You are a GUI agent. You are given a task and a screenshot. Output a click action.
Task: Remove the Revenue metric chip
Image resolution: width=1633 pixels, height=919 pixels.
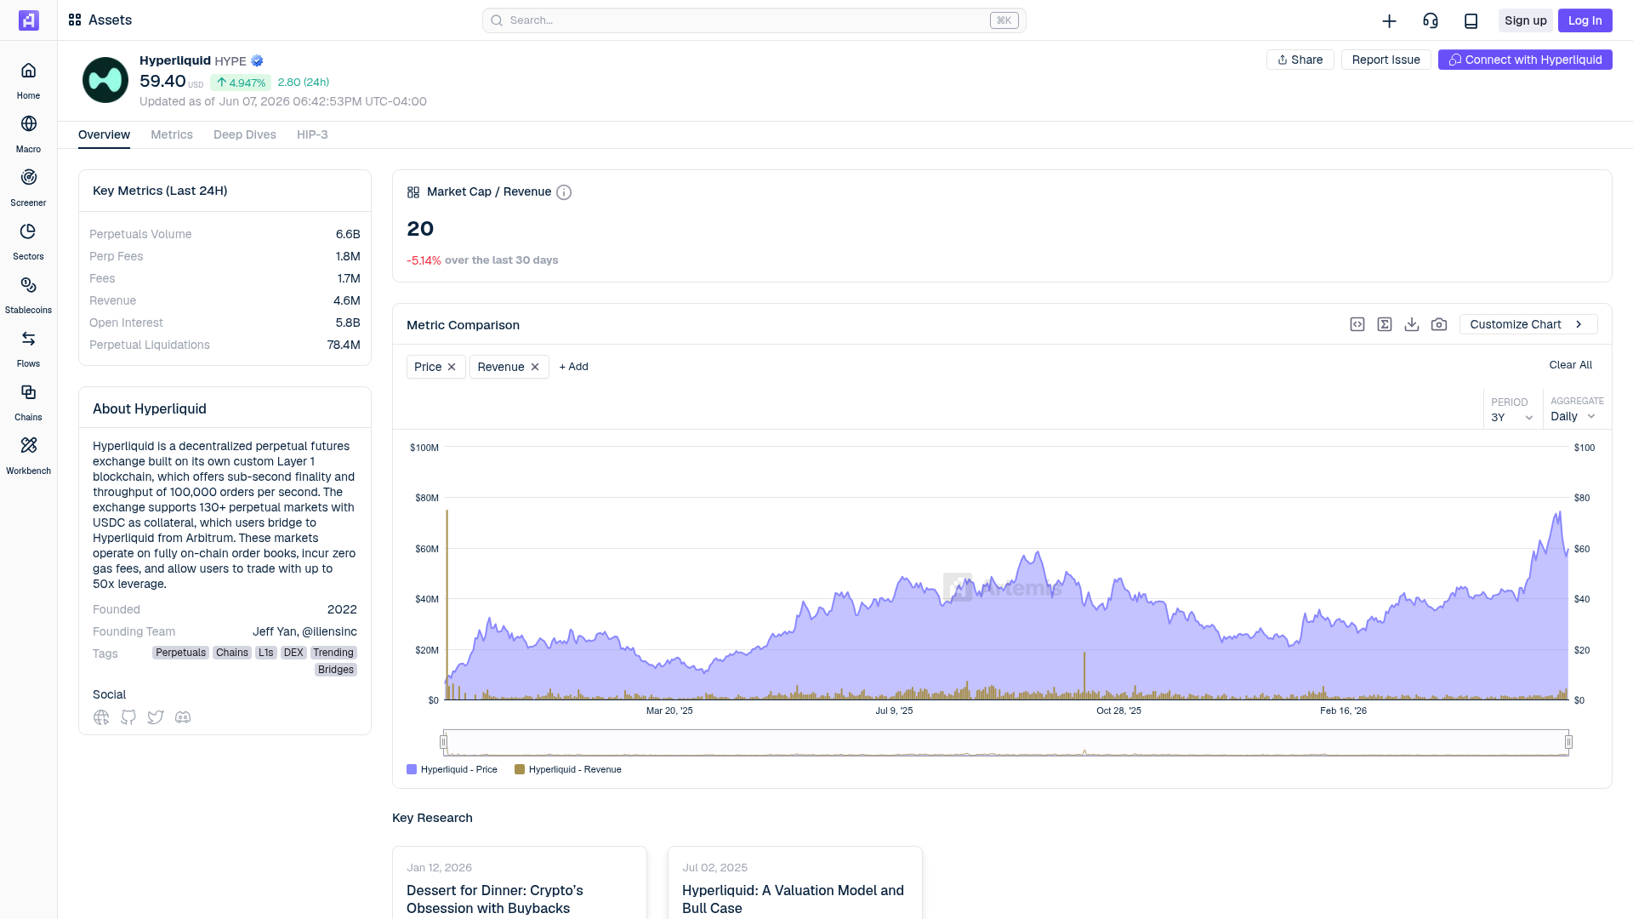pyautogui.click(x=535, y=367)
